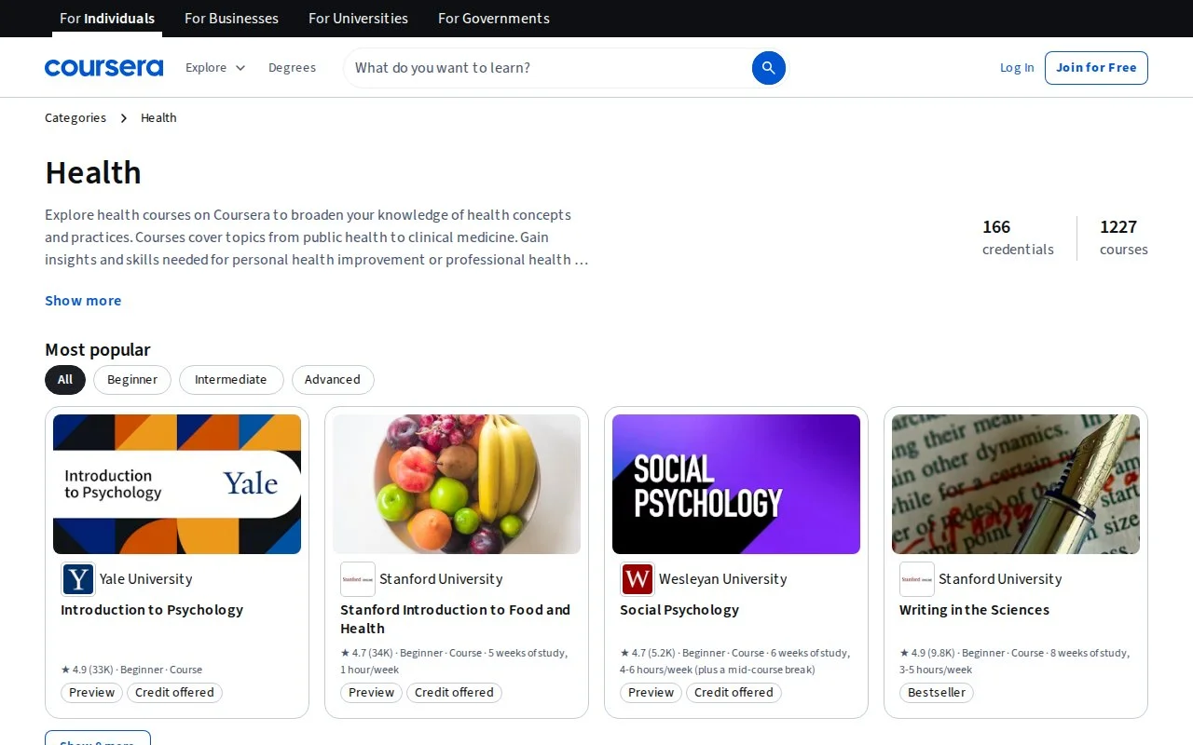Open the fruit bowl course thumbnail
Screen dimensions: 1193x745
[457, 484]
